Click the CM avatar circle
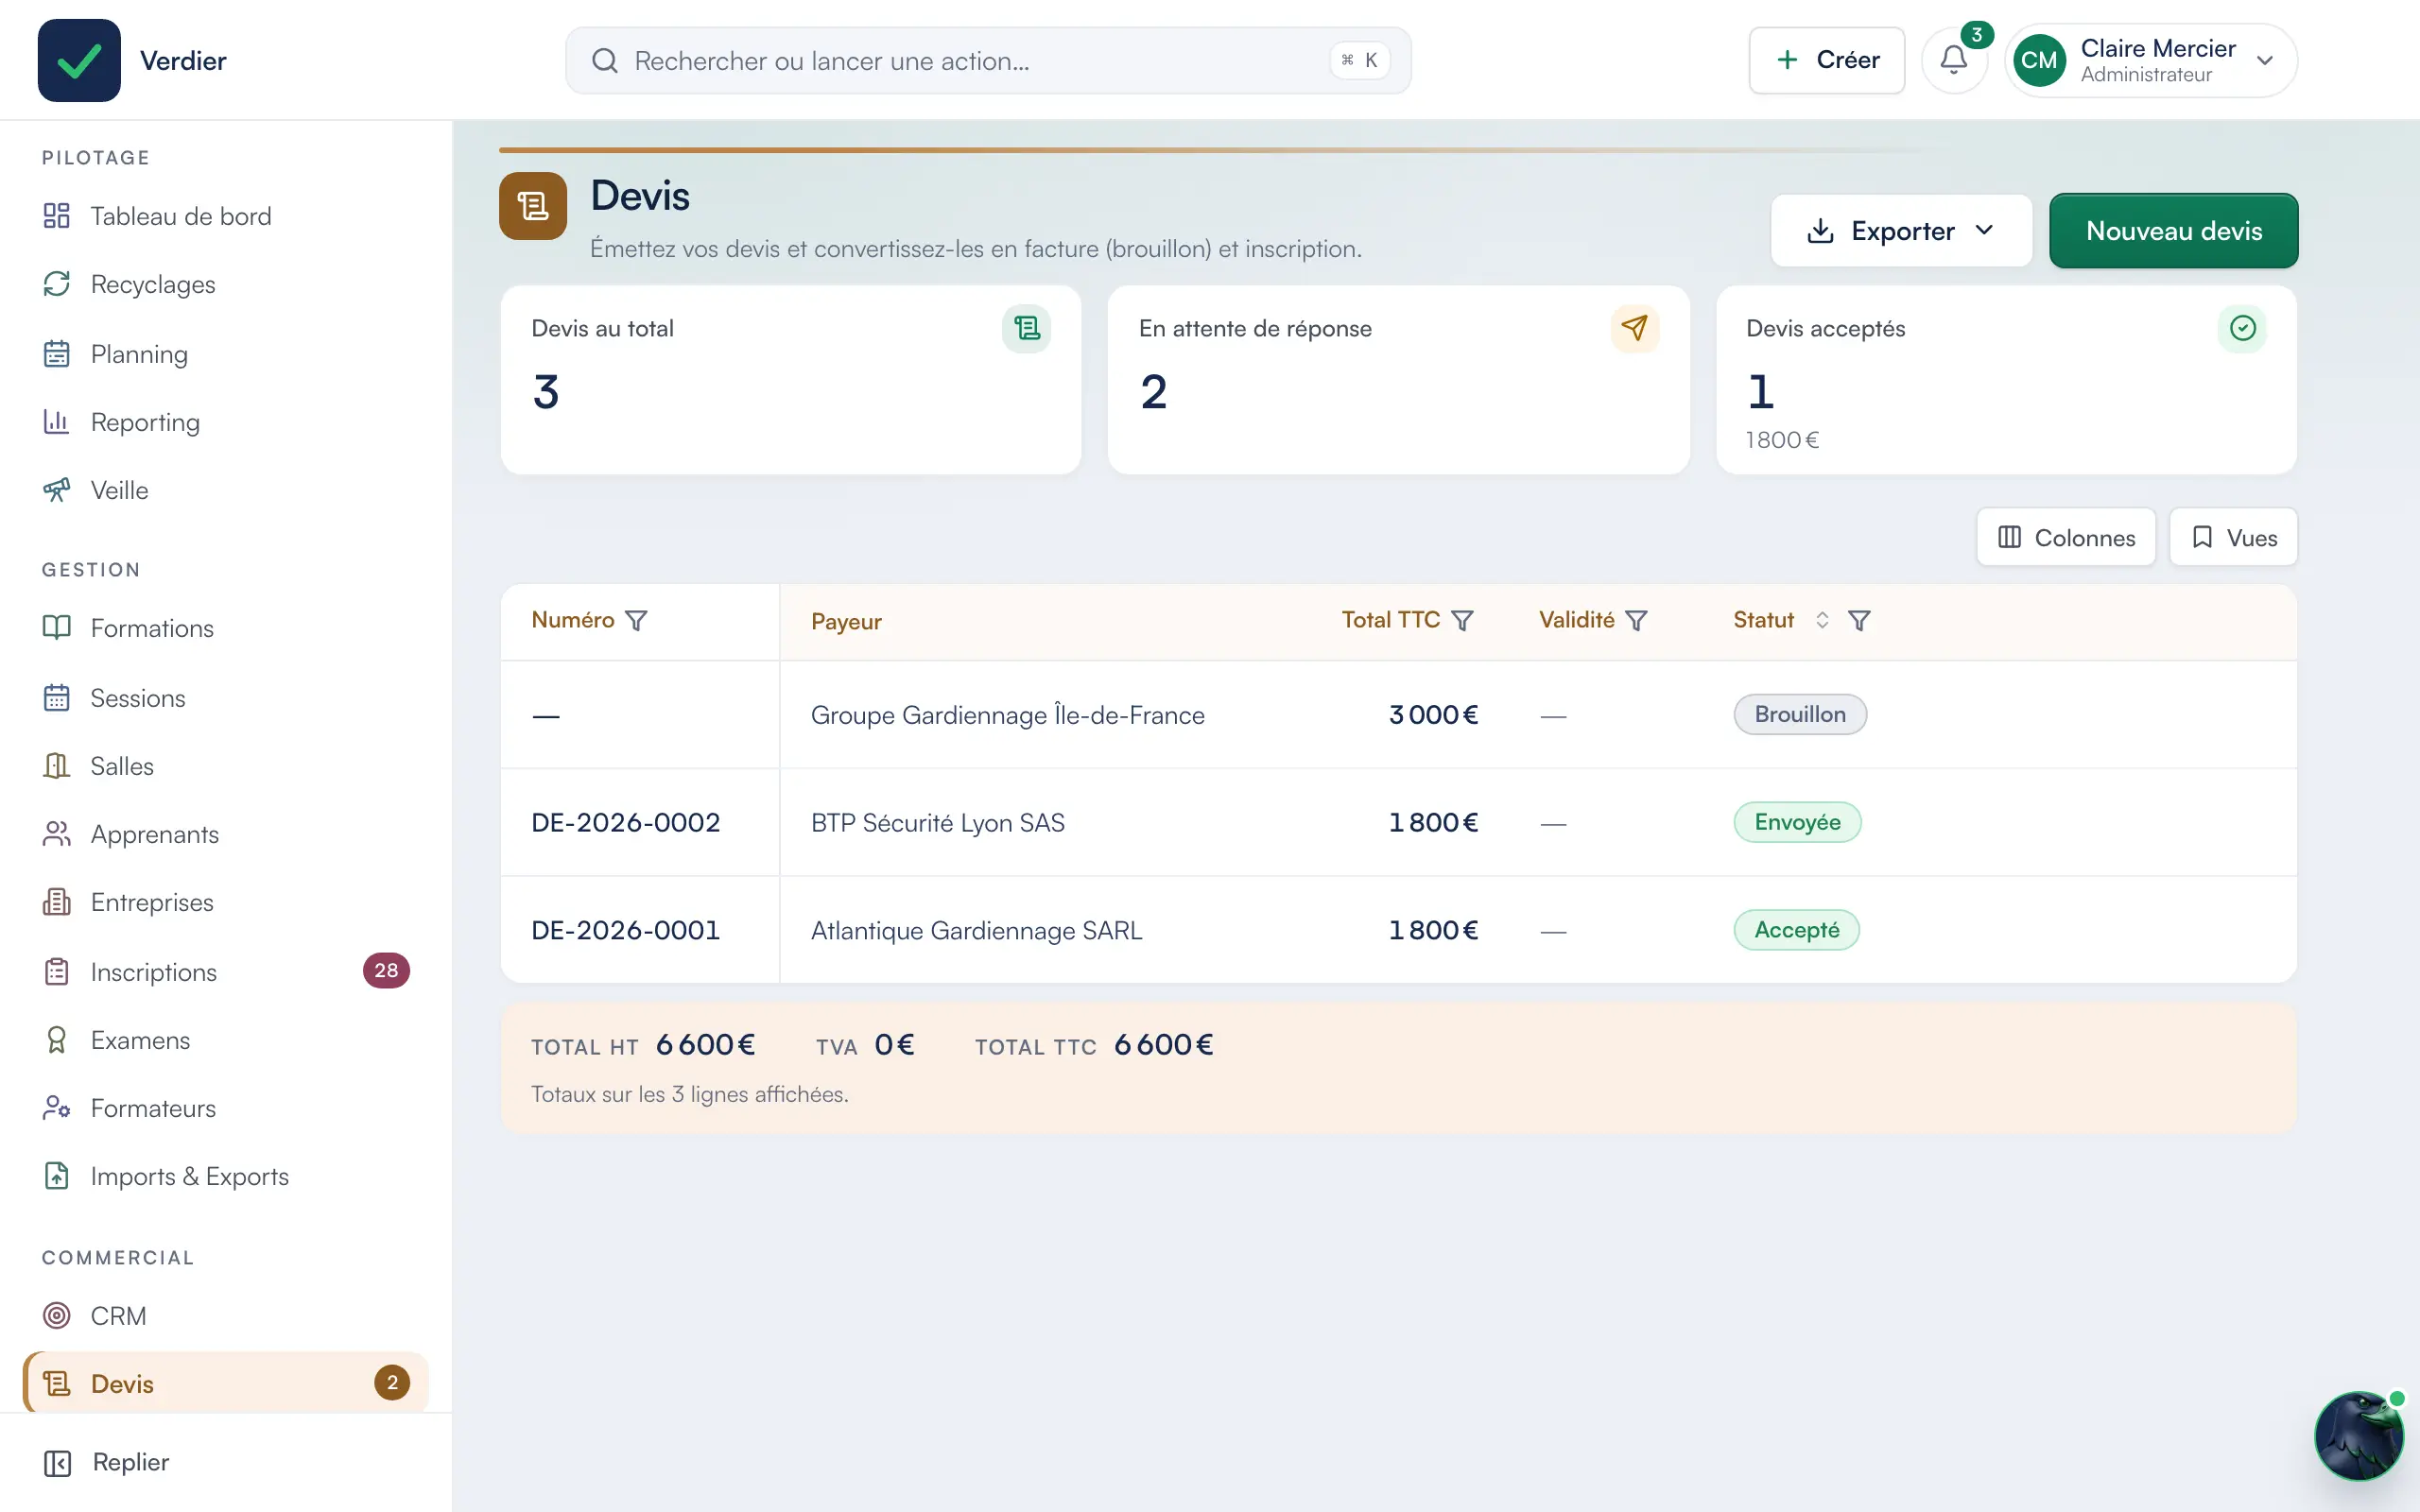The height and width of the screenshot is (1512, 2420). (x=2039, y=60)
